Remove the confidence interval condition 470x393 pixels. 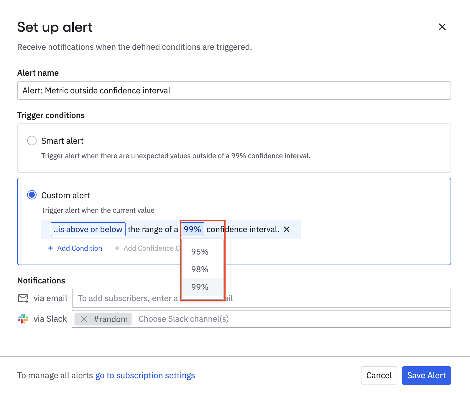[x=287, y=229]
